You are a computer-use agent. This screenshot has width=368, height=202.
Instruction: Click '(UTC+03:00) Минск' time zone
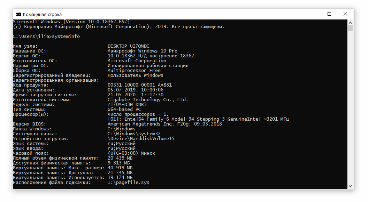131,153
